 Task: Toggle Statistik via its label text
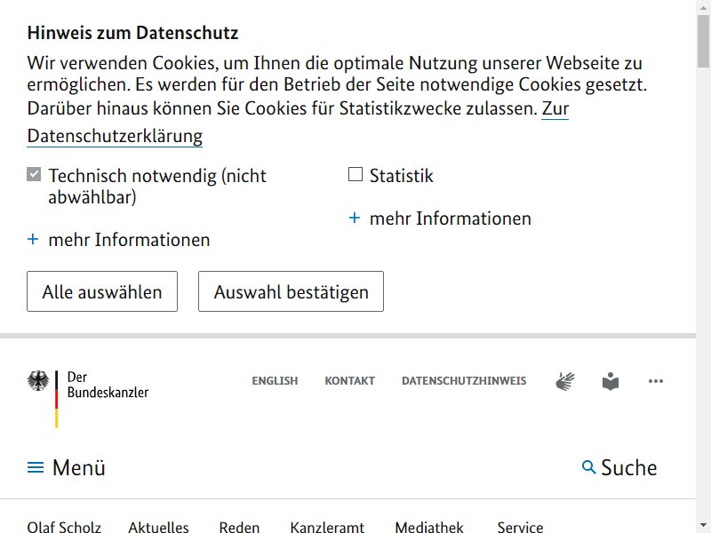[x=402, y=176]
